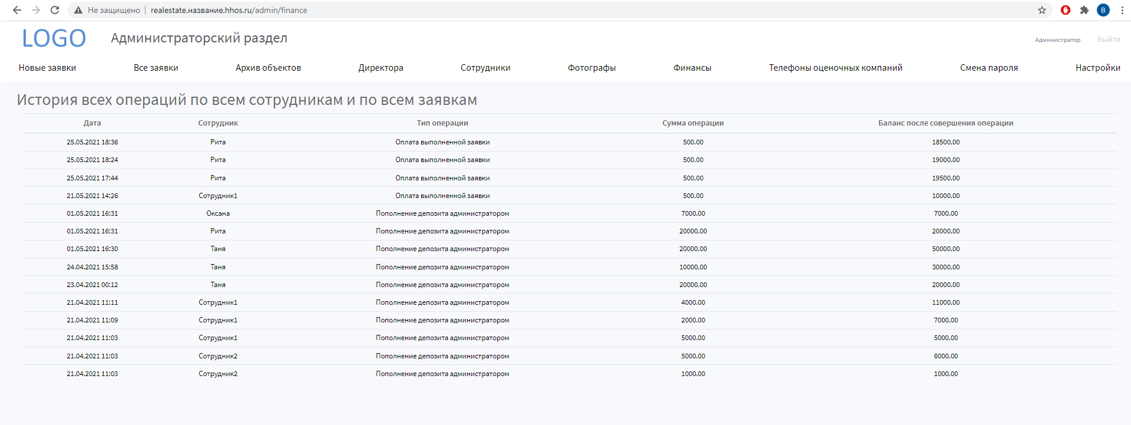
Task: Click the Баланс после совершения операции header
Action: (x=945, y=123)
